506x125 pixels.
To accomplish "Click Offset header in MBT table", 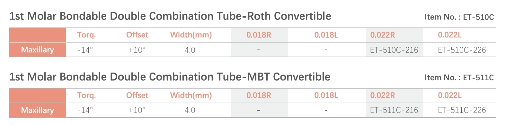I will (x=137, y=95).
